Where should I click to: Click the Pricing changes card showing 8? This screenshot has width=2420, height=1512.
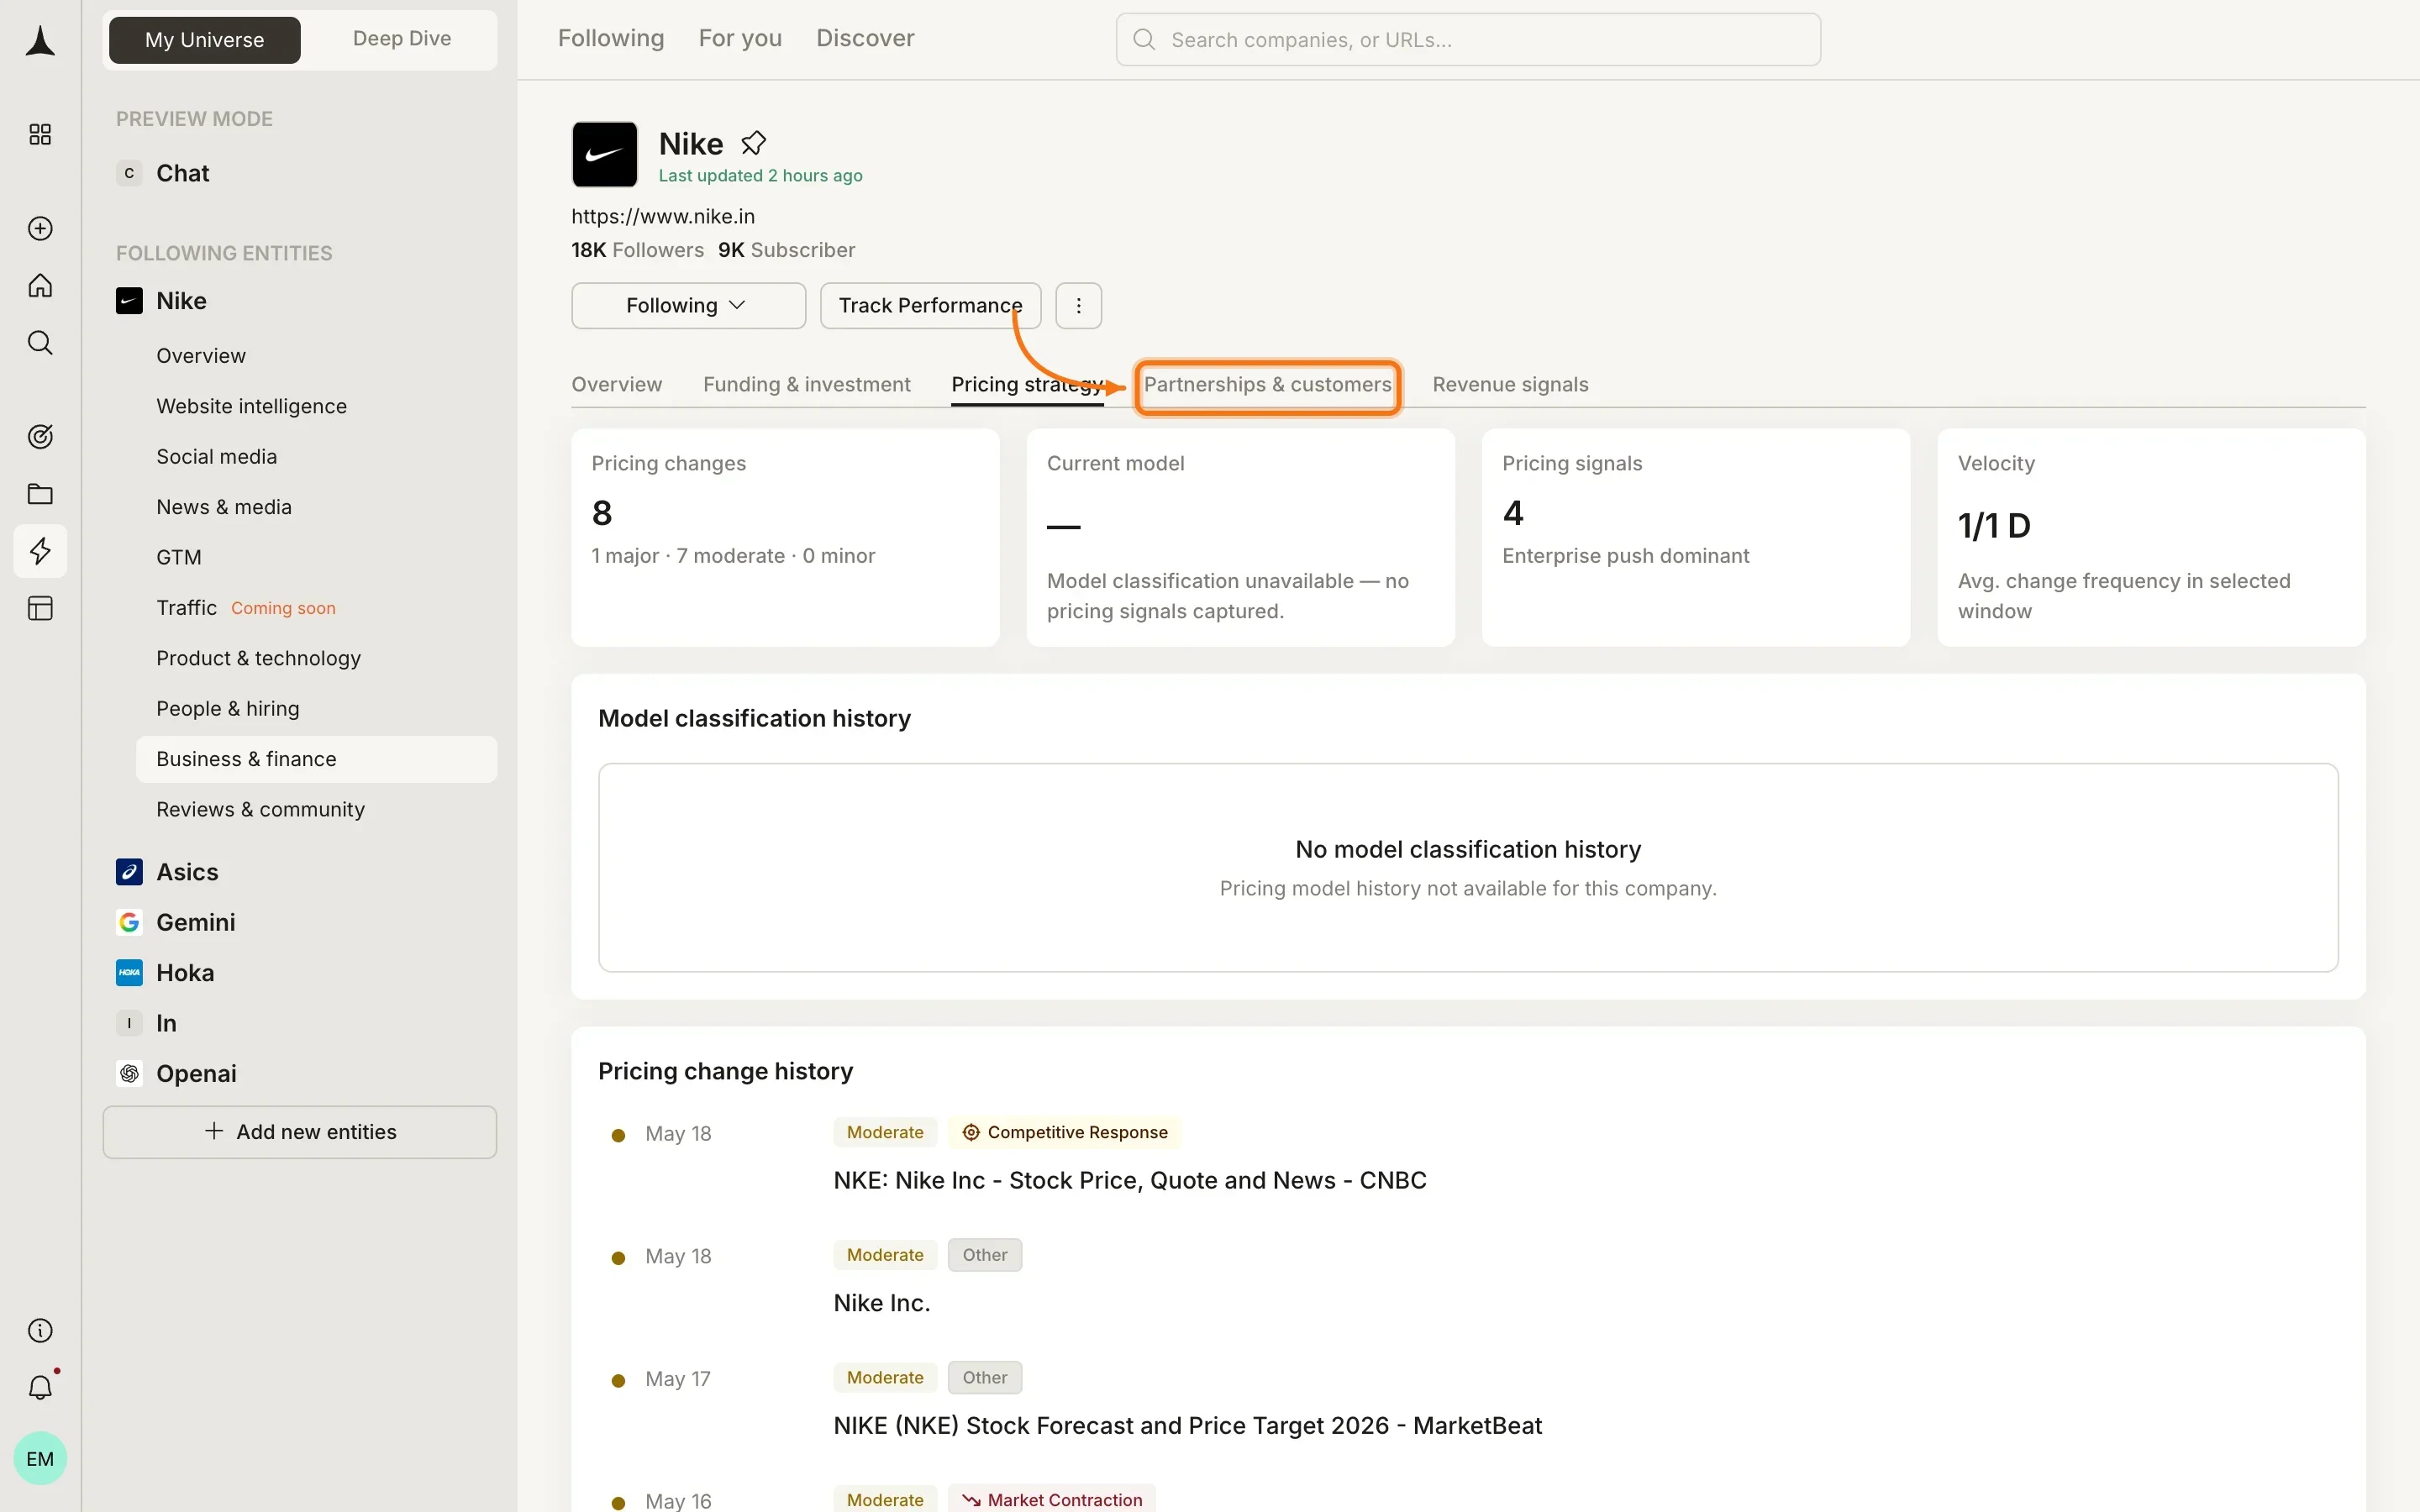pos(785,537)
